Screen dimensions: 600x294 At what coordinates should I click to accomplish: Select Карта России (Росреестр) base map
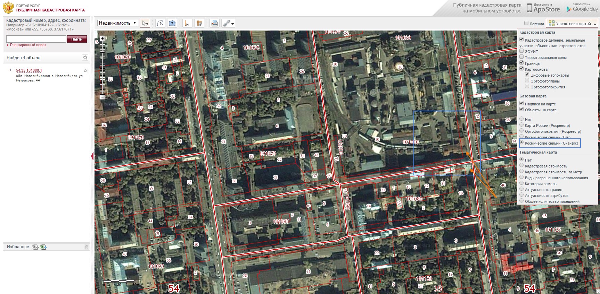tap(521, 125)
